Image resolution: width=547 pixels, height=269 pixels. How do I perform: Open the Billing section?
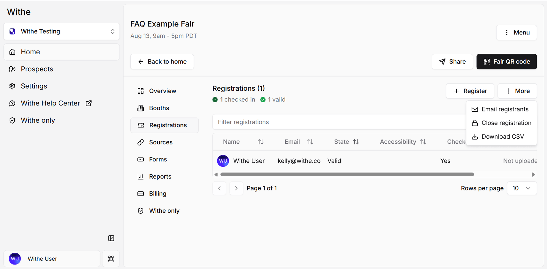coord(165,194)
